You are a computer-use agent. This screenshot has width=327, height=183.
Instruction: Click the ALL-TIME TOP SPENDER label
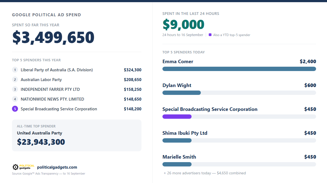(36, 126)
